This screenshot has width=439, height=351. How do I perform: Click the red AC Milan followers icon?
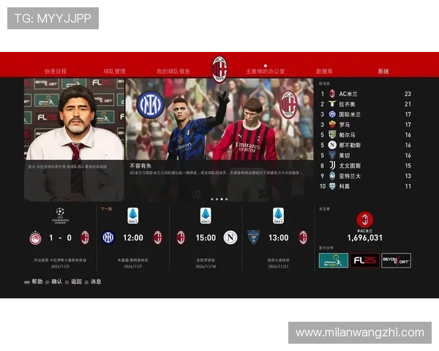(x=365, y=219)
